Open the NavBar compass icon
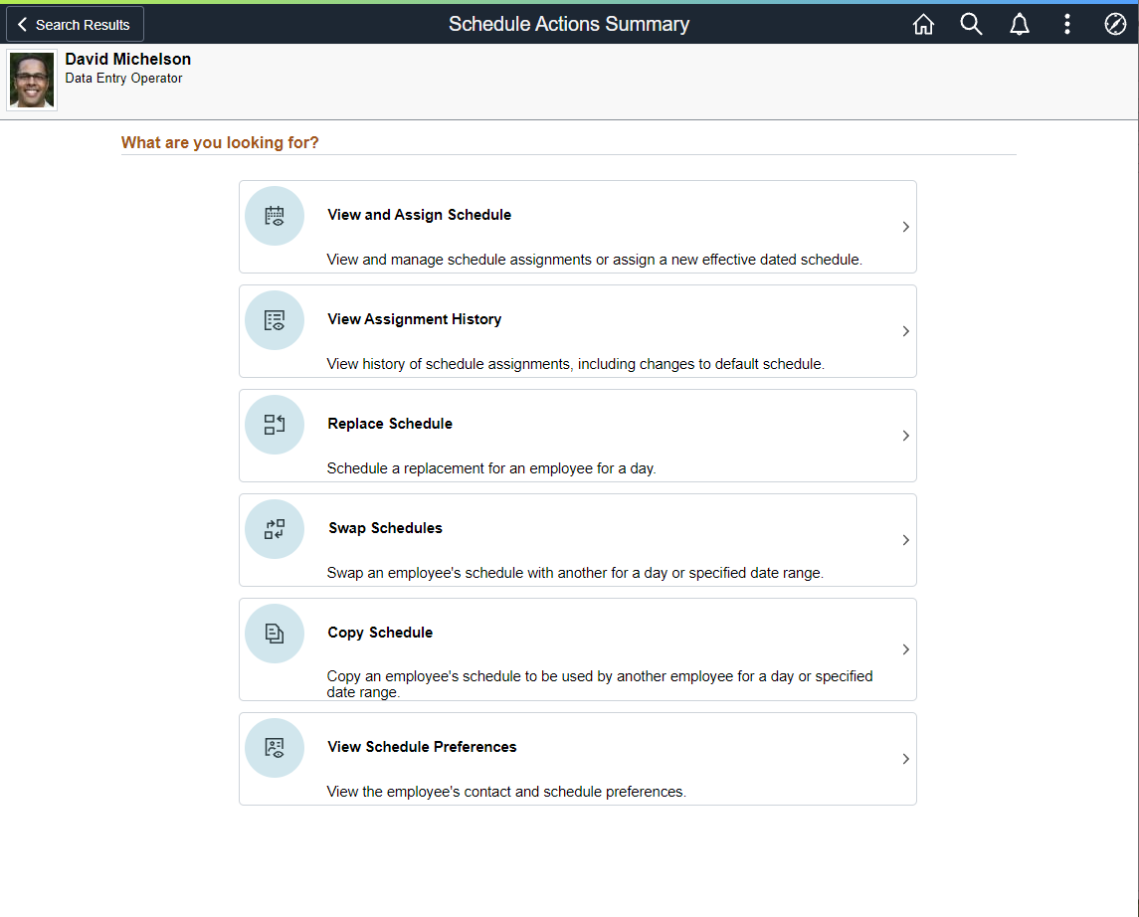Viewport: 1139px width, 917px height. click(1115, 25)
